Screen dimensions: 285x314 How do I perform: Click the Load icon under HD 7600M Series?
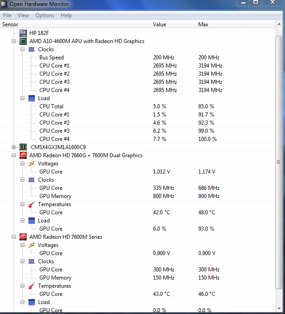32,302
